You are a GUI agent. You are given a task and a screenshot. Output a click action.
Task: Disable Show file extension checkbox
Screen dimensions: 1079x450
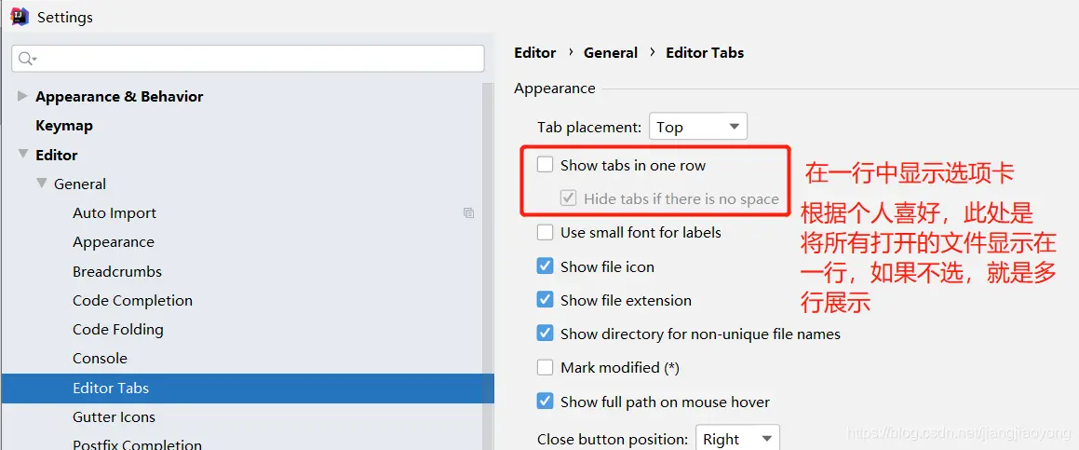546,300
